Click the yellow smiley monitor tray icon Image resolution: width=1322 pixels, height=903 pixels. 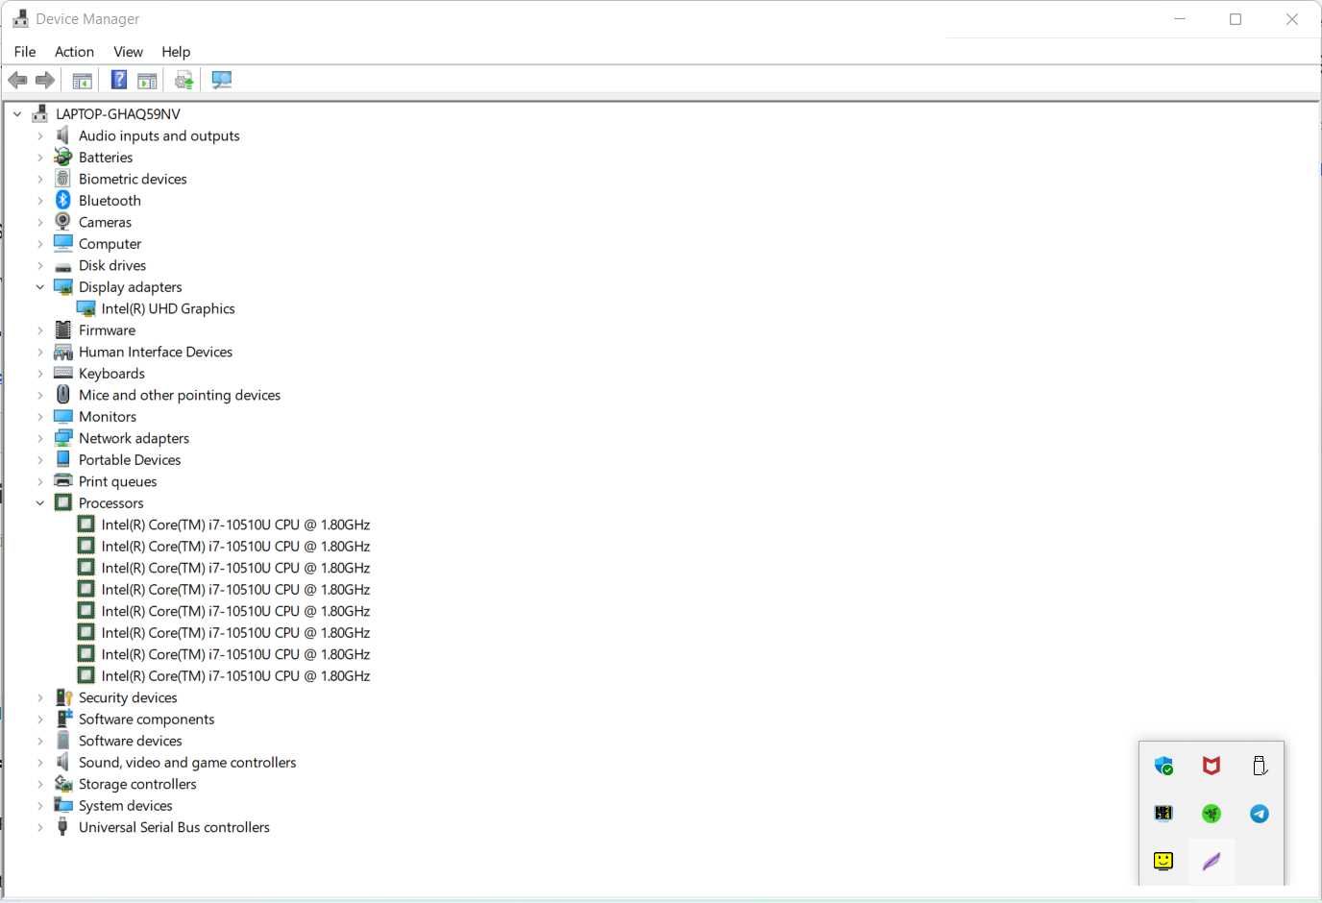click(x=1163, y=861)
